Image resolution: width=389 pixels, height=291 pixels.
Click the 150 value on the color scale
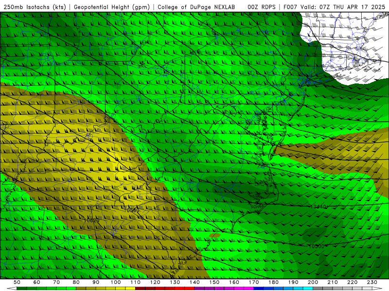pyautogui.click(x=214, y=282)
